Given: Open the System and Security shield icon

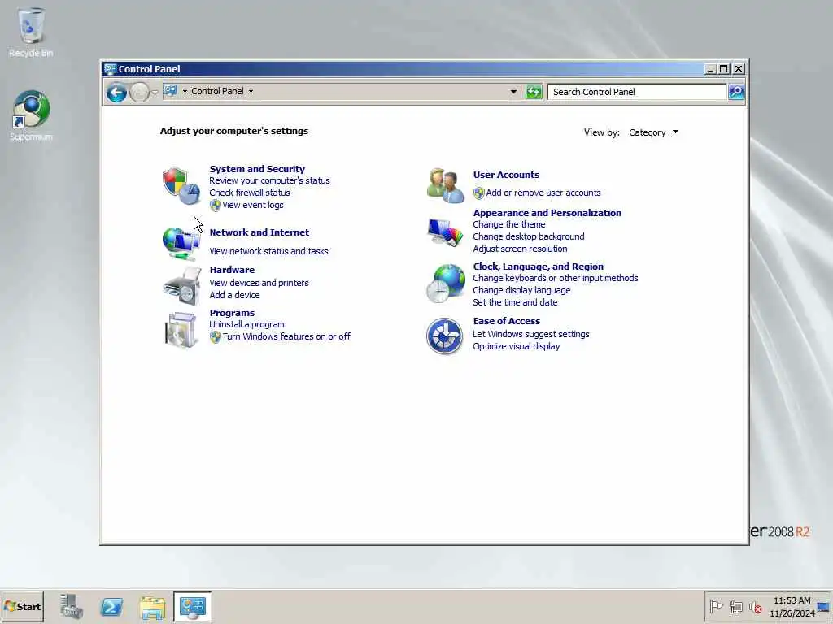Looking at the screenshot, I should click(181, 186).
